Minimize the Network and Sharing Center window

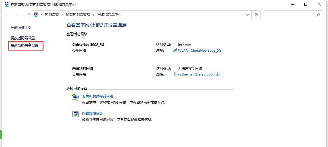(x=293, y=4)
